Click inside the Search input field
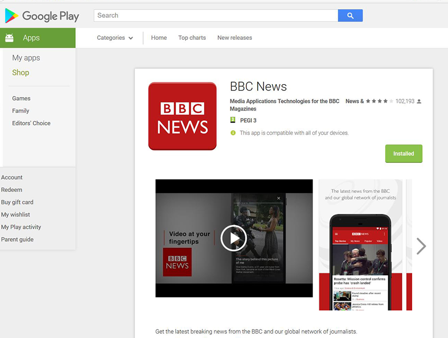 216,15
